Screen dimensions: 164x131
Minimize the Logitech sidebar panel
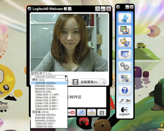tap(127, 7)
